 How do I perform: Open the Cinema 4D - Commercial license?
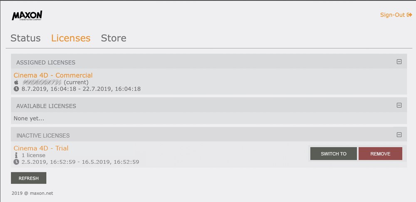pyautogui.click(x=53, y=75)
